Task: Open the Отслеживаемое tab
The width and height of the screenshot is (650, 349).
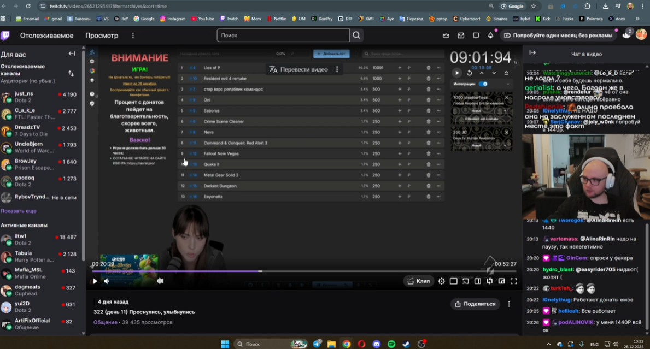Action: 47,36
